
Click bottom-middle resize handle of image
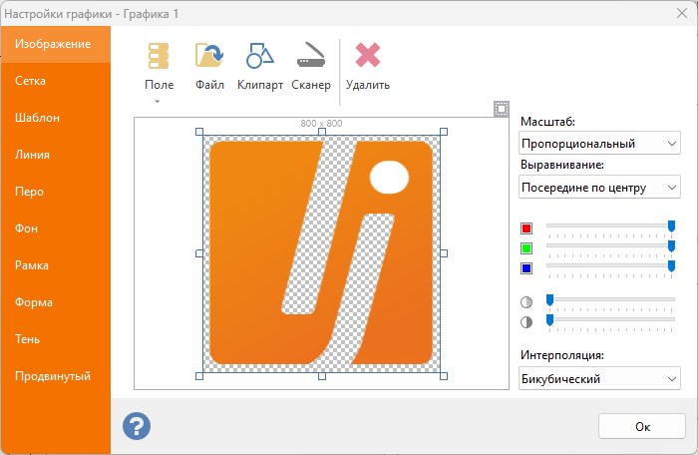pos(322,376)
